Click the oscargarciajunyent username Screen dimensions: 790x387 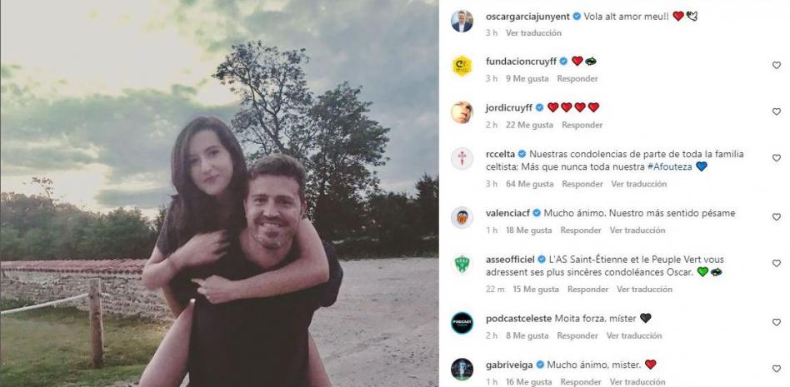527,16
